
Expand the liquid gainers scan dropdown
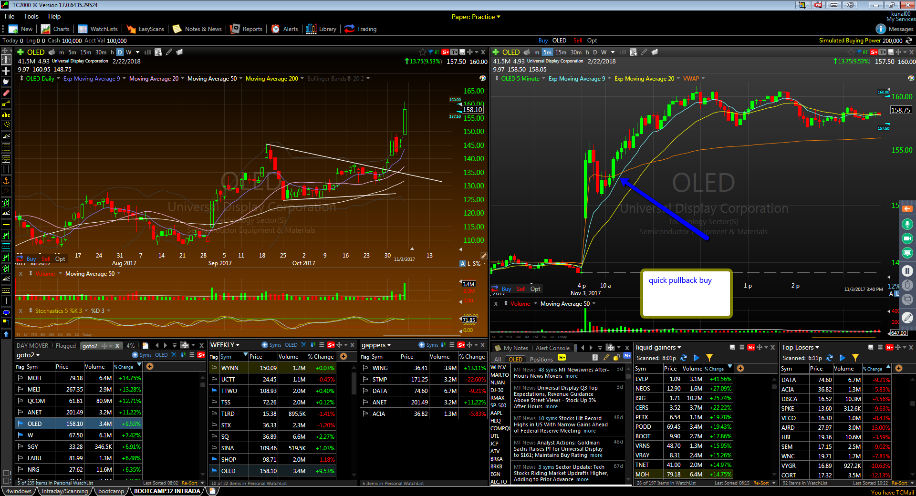[658, 347]
